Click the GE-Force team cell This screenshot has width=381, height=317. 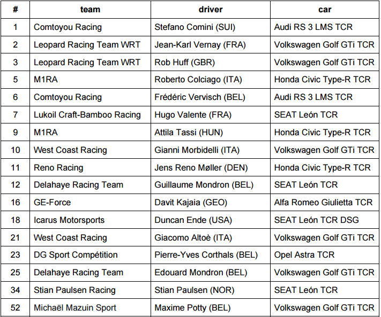click(90, 203)
